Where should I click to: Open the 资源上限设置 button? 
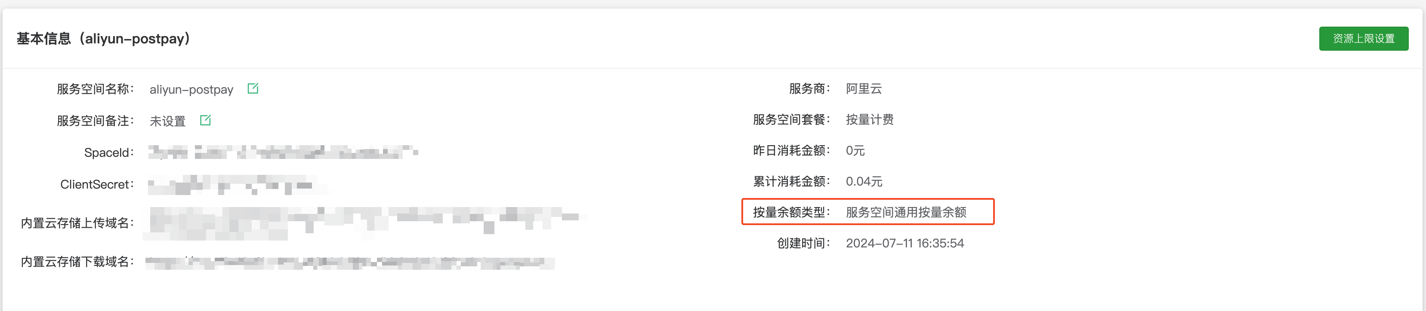[1364, 38]
